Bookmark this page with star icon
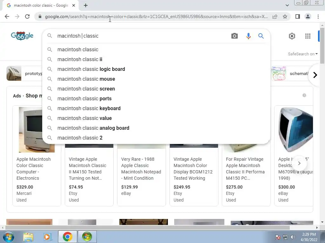This screenshot has height=243, width=325. coord(285,16)
